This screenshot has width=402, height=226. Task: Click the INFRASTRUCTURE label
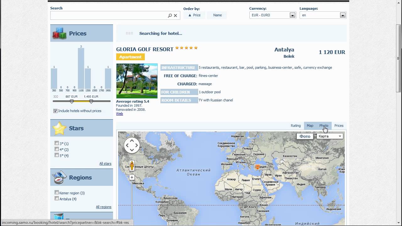click(179, 67)
